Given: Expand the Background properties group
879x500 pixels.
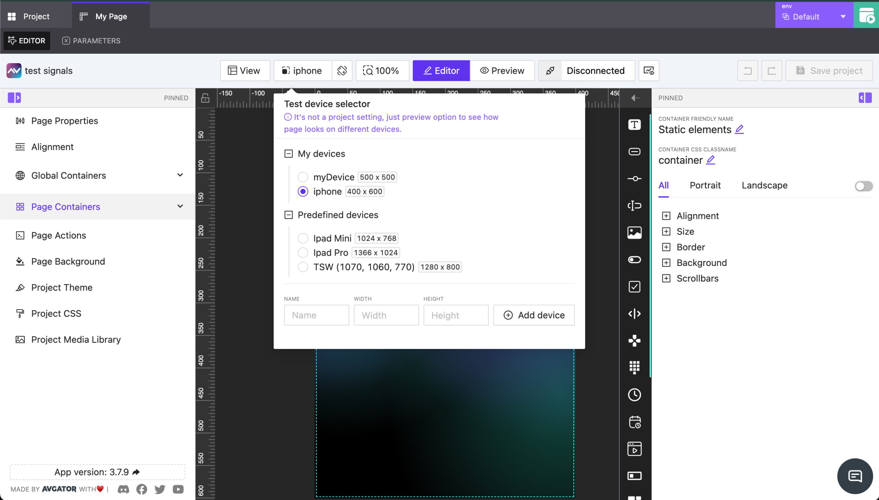Looking at the screenshot, I should pos(667,263).
